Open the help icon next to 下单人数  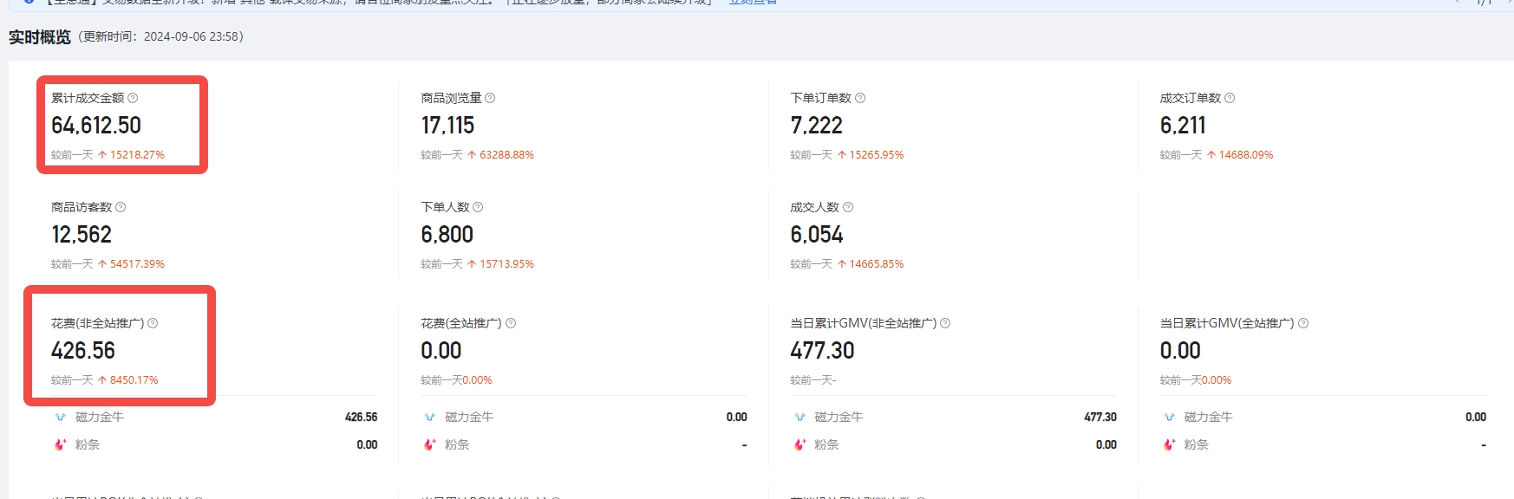coord(478,207)
